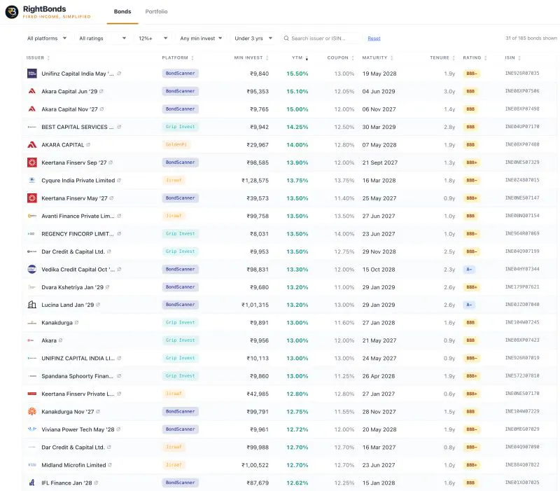Click Jiraaf badge for Cyqure India Private Limited
560x491 pixels.
[174, 180]
